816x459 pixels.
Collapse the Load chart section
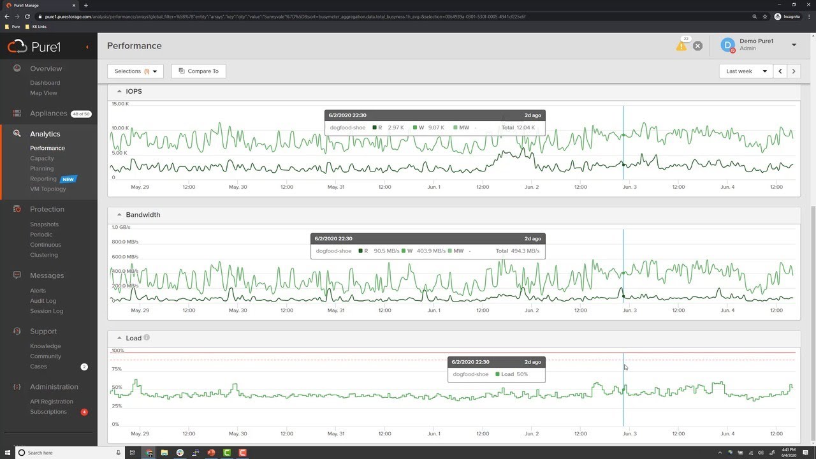119,338
